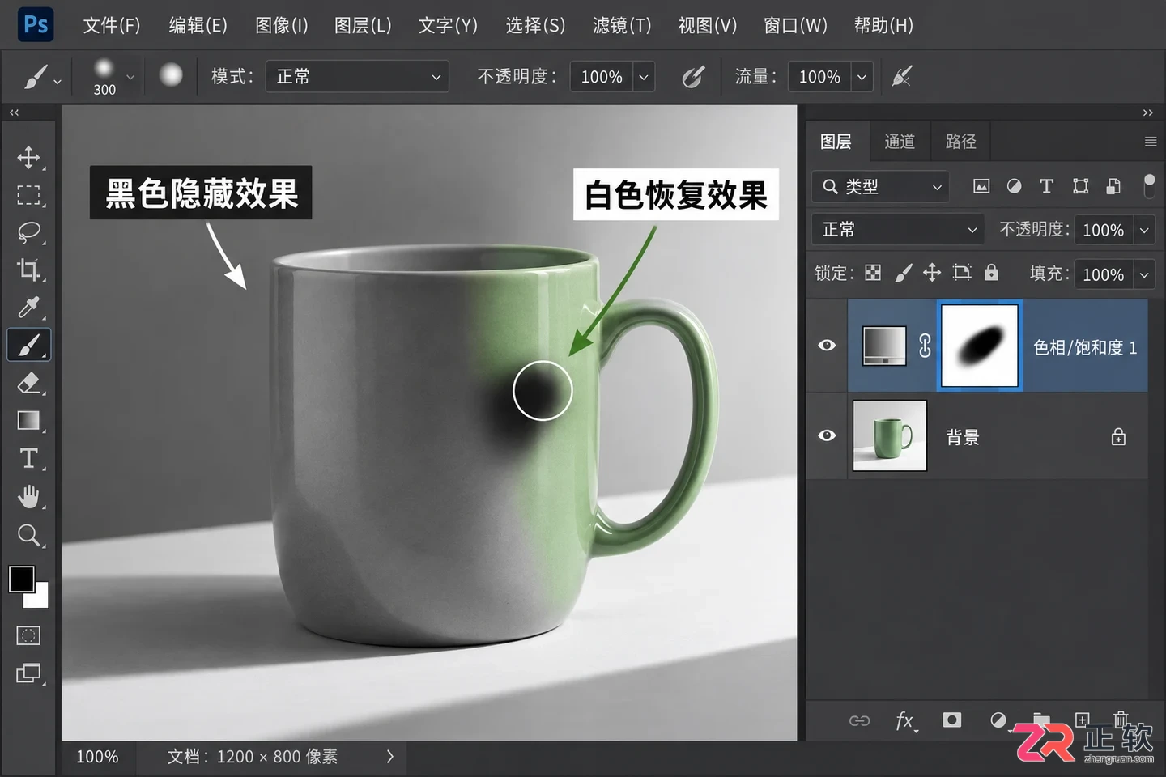Change the screen mode icon

(x=29, y=673)
